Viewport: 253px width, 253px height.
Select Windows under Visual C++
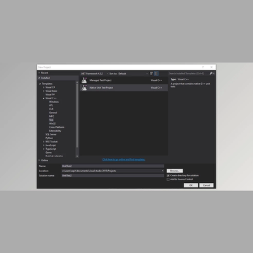pos(54,102)
